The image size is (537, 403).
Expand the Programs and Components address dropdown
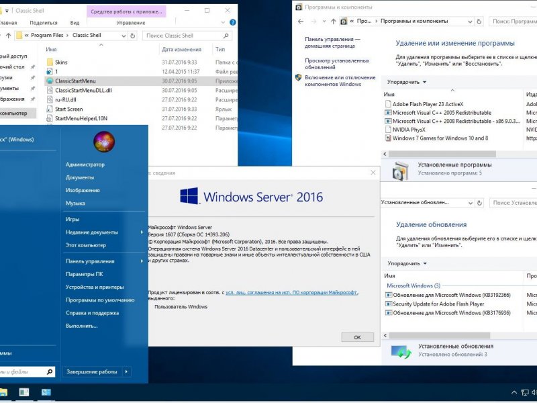(470, 21)
